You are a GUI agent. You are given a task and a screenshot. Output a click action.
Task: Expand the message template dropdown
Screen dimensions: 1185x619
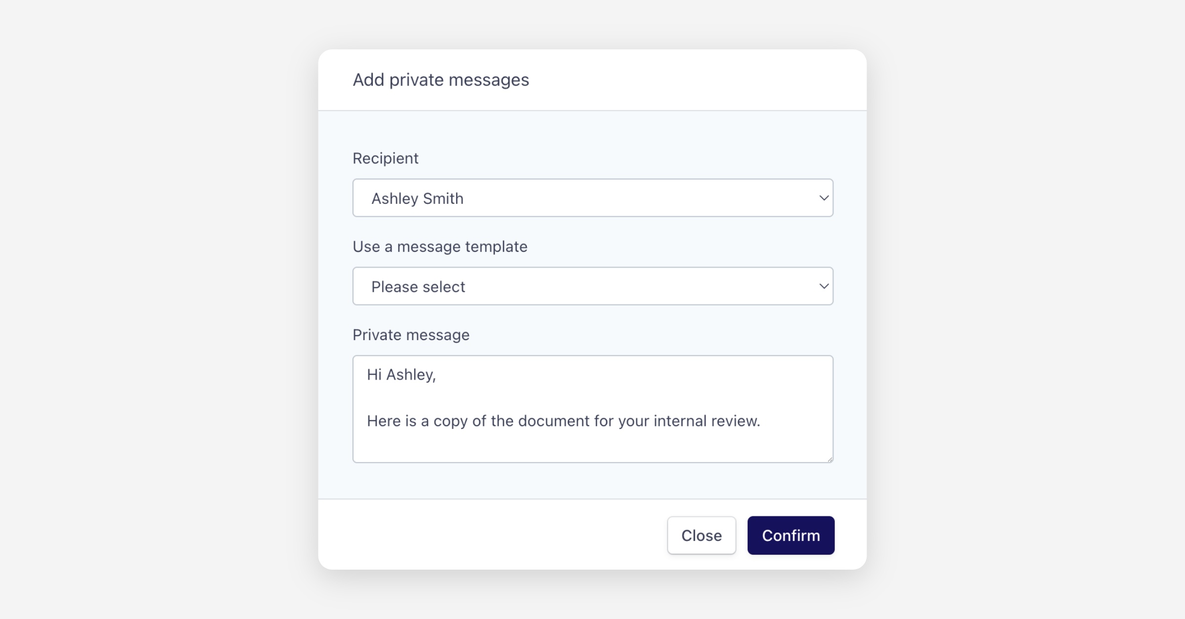(x=592, y=286)
